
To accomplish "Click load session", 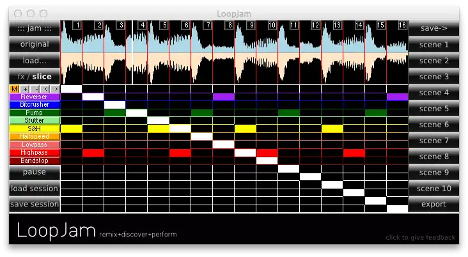I will click(x=35, y=189).
